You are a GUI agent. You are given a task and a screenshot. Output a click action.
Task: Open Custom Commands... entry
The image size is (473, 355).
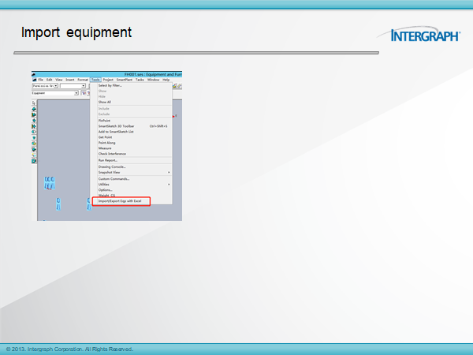point(132,179)
